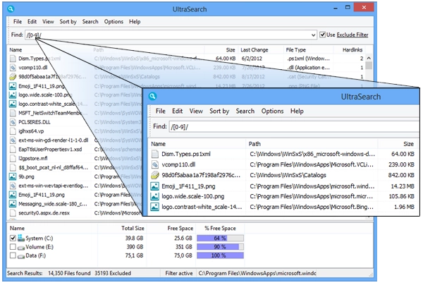This screenshot has height=283, width=423.
Task: Click the UltraSearch magnifier icon in main window title bar
Action: click(x=11, y=9)
